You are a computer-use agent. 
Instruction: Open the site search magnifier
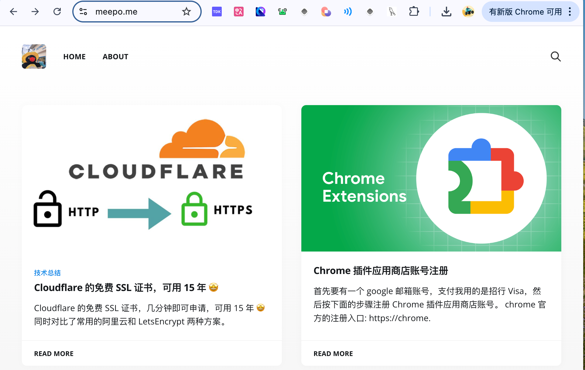click(556, 57)
